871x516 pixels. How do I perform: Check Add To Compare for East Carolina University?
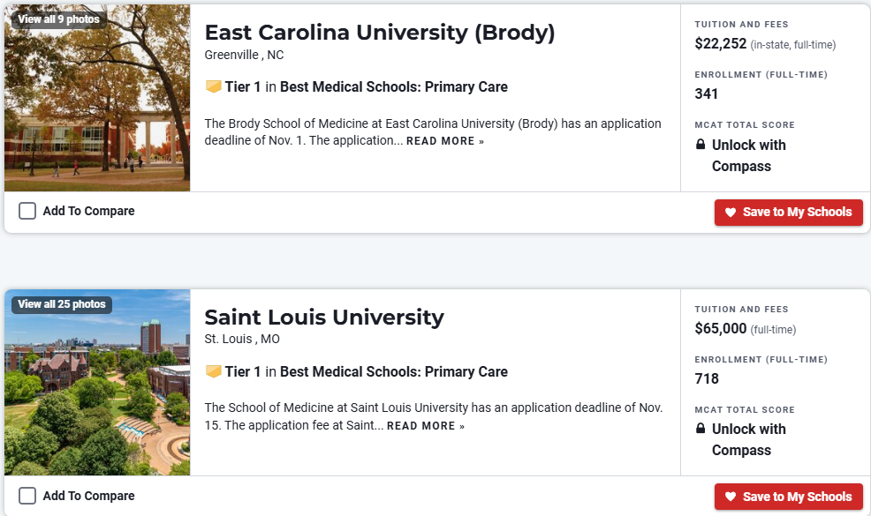(27, 211)
